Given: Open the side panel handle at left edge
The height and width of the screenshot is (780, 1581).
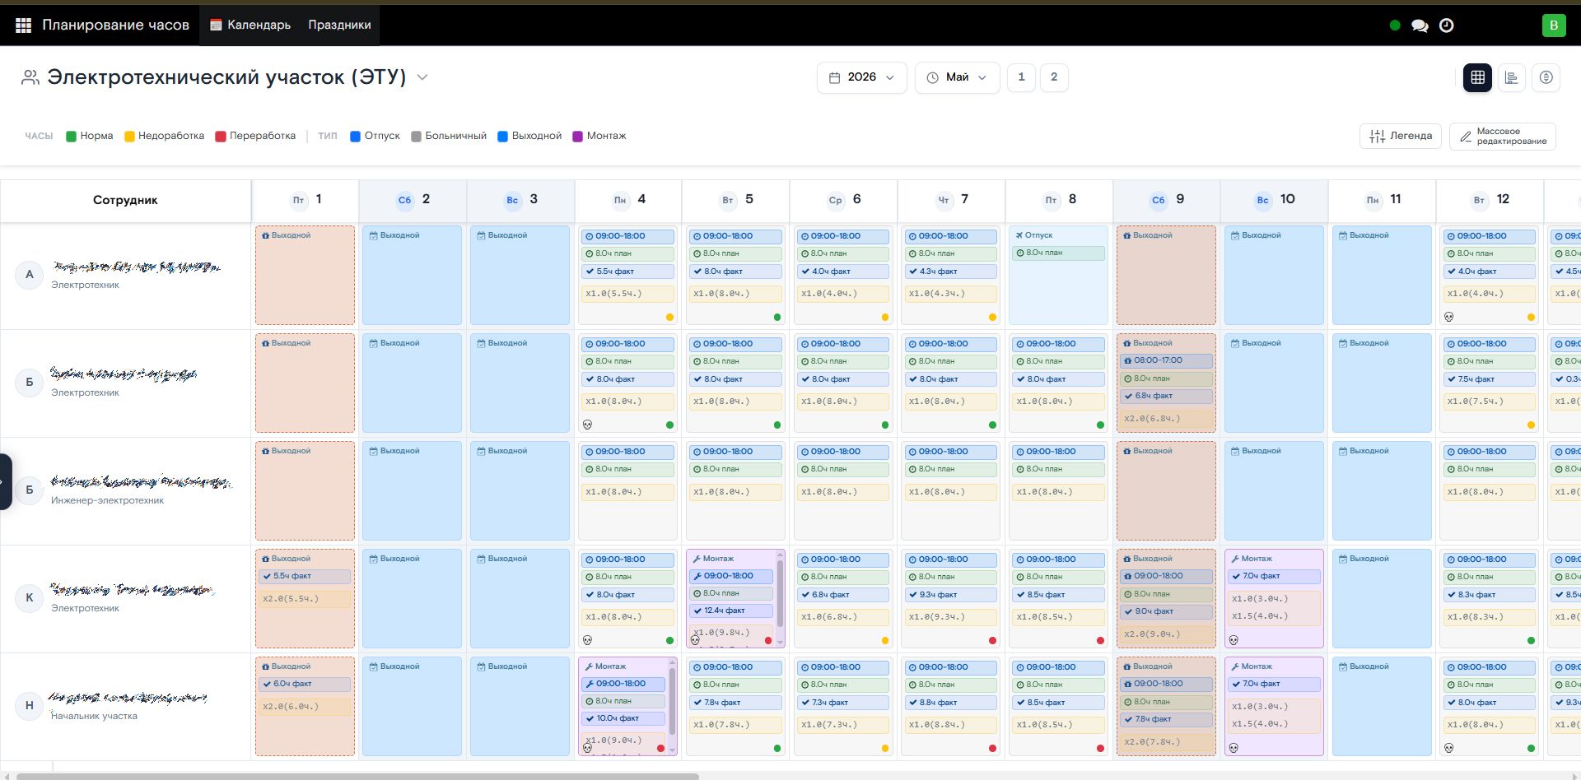Looking at the screenshot, I should tap(5, 481).
